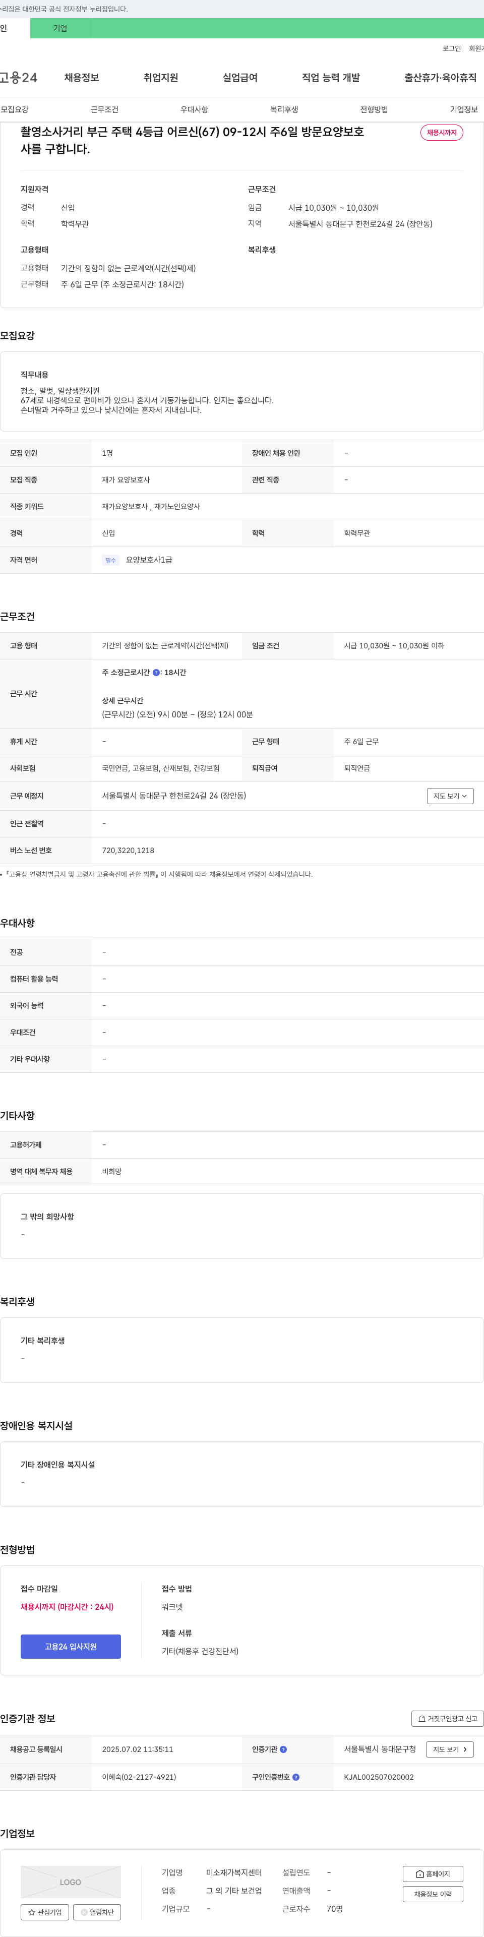Click the 워크넷 application method text
This screenshot has height=1937, width=484.
click(172, 1607)
